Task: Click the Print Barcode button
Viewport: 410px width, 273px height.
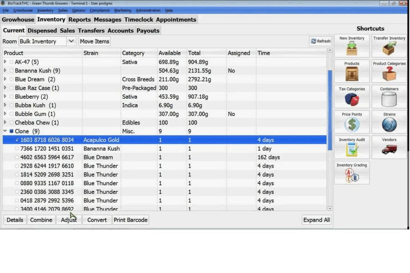Action: click(x=130, y=220)
